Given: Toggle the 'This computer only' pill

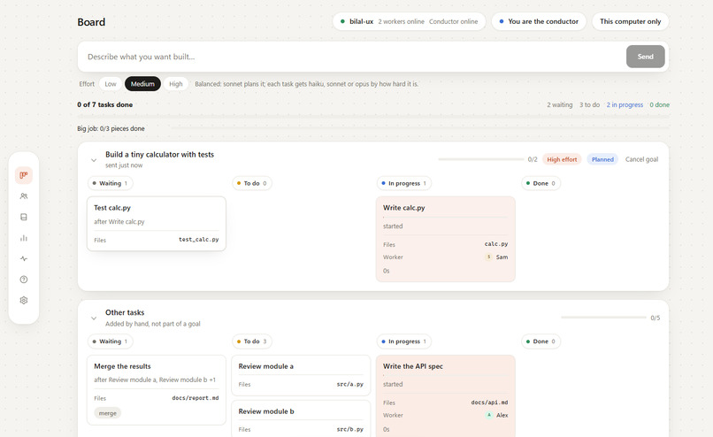Looking at the screenshot, I should point(630,21).
